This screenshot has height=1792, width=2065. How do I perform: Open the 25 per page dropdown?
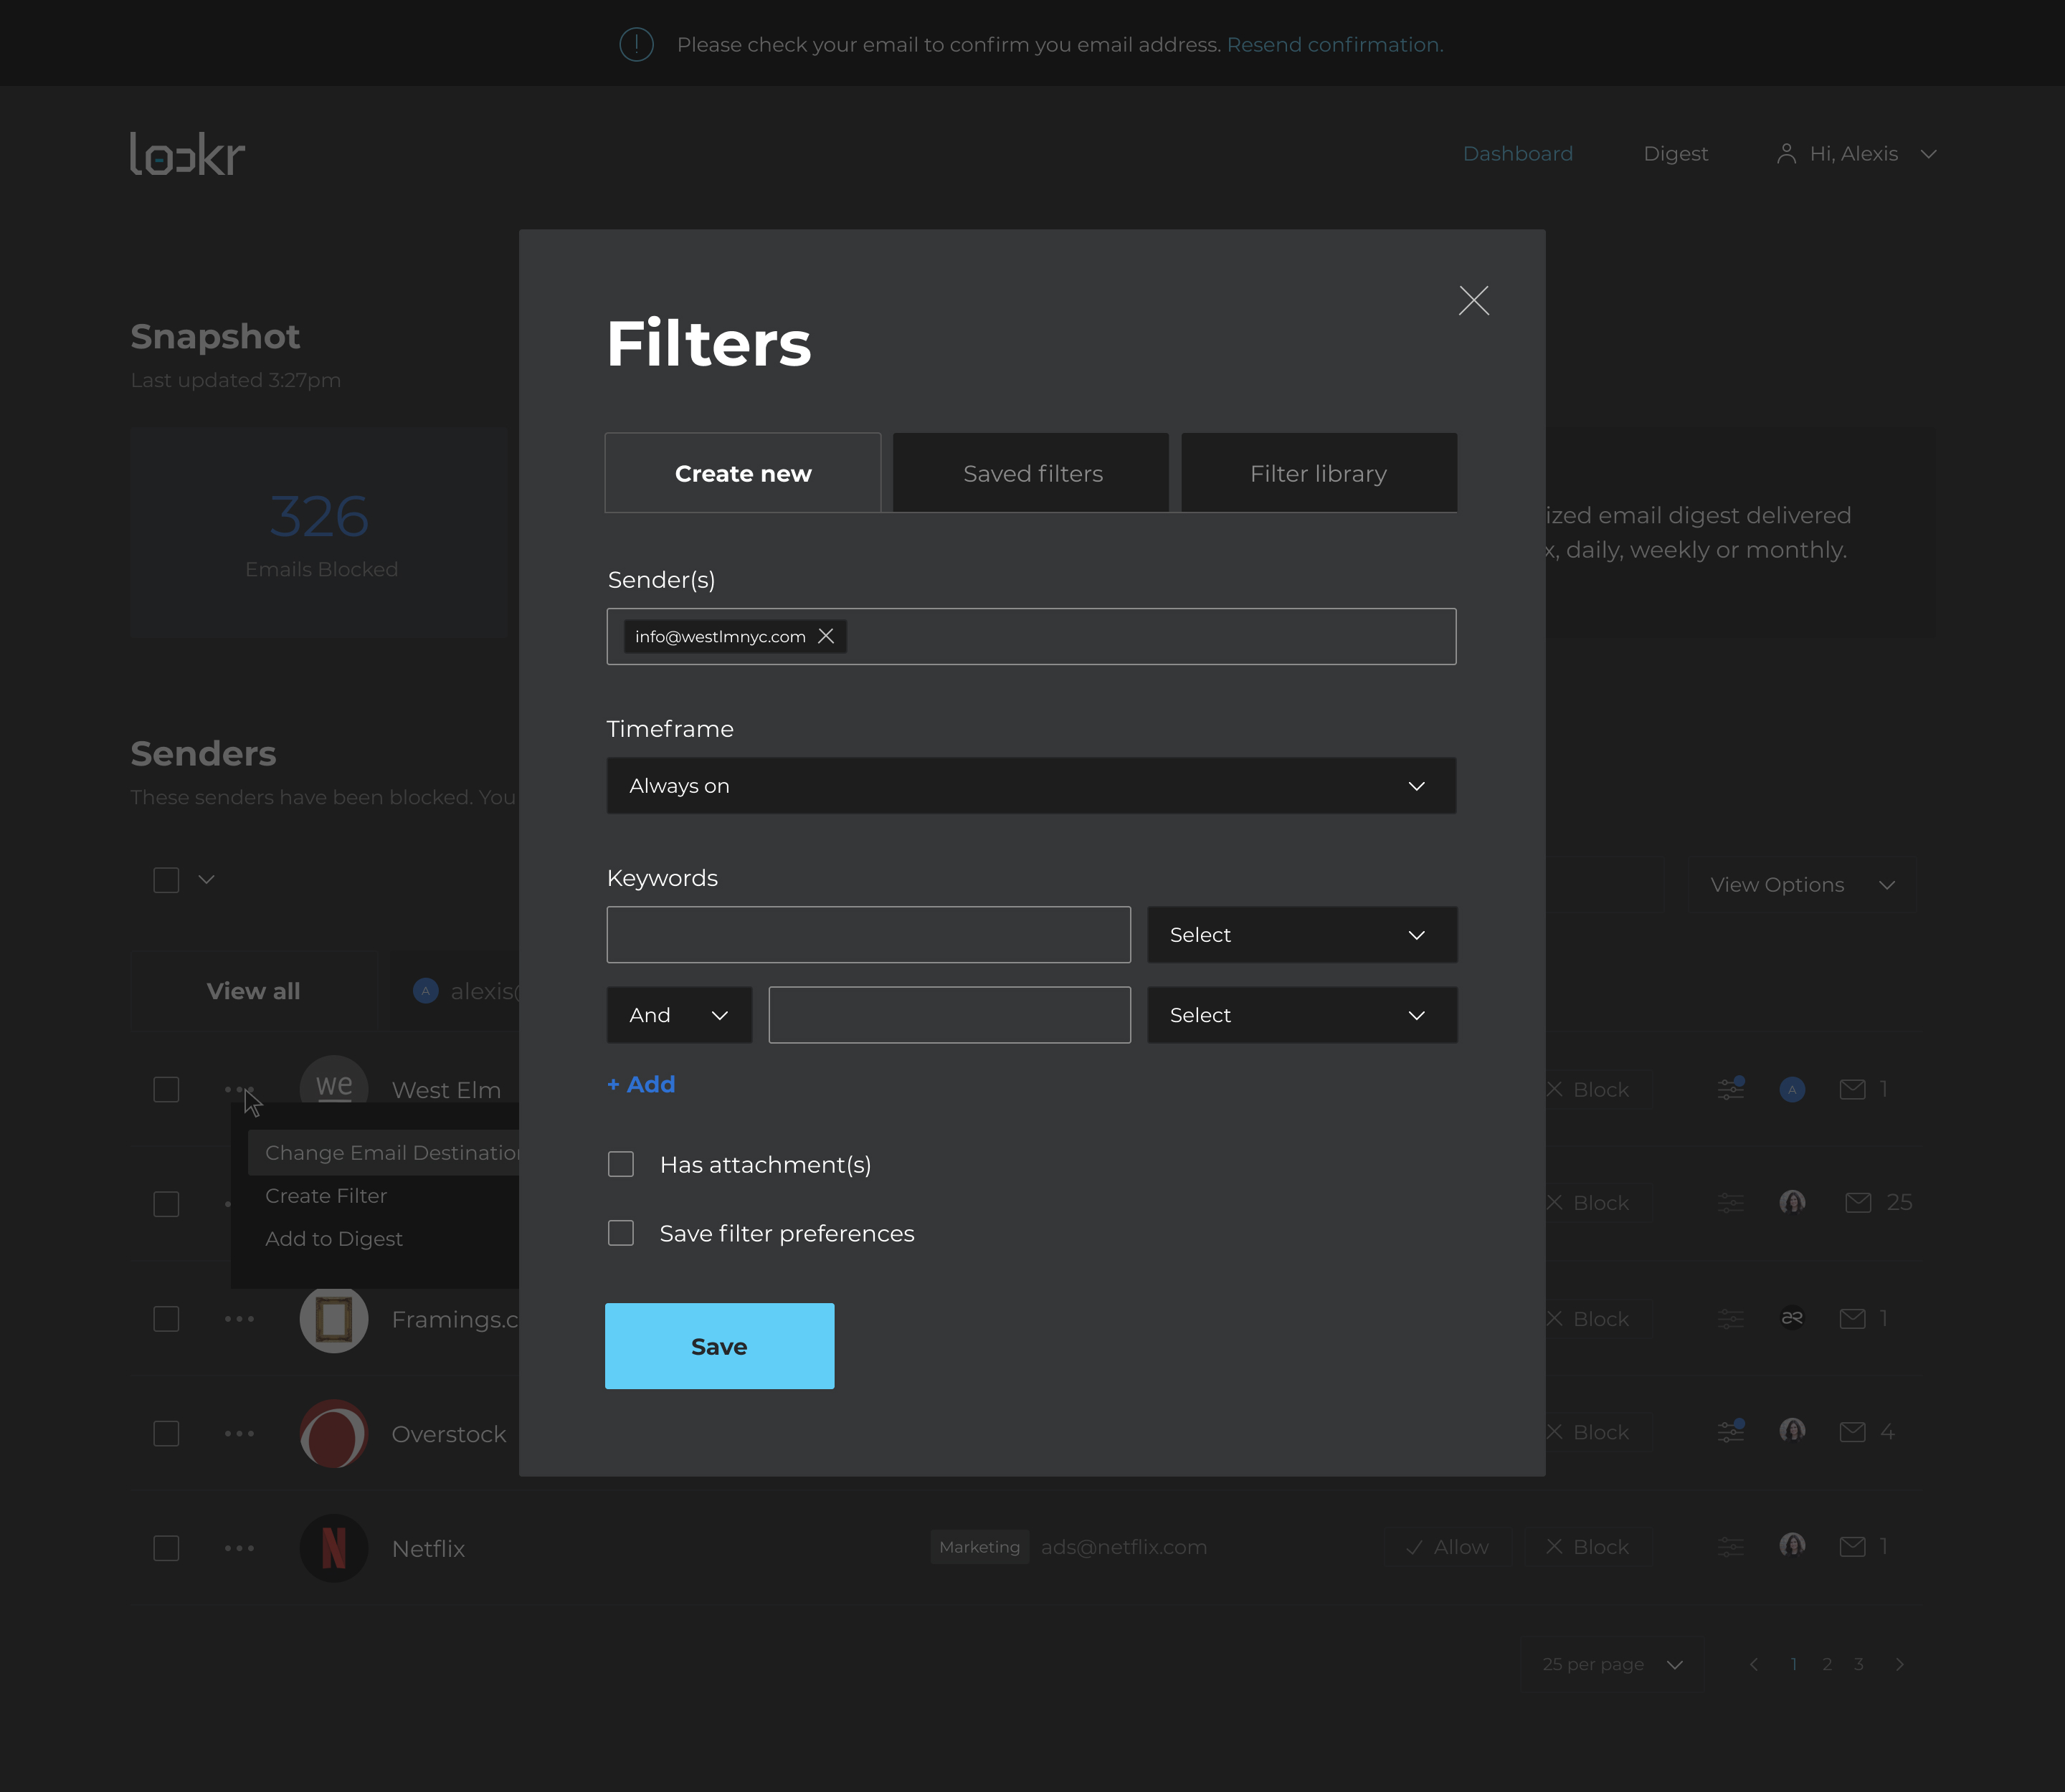(1613, 1664)
